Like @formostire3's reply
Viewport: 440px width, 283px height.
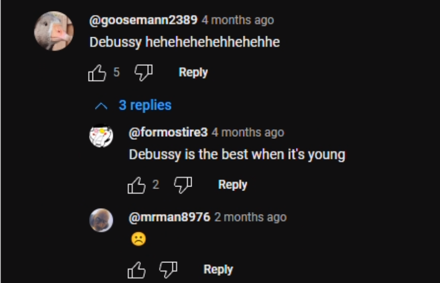pos(137,185)
